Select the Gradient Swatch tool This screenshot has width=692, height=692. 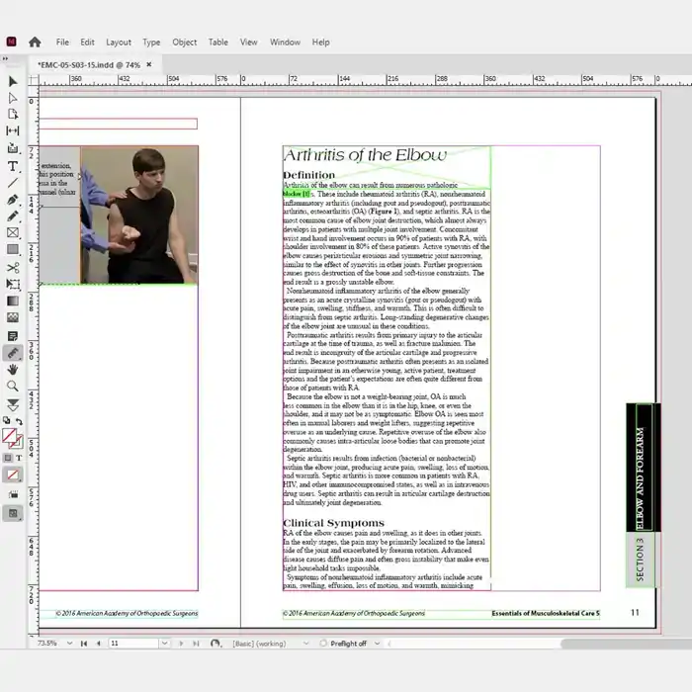(x=13, y=301)
